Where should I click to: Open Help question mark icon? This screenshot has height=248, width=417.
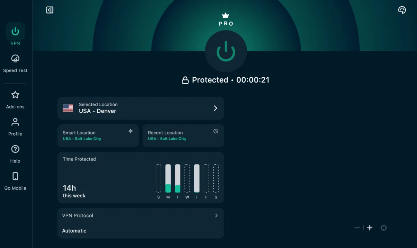[x=15, y=149]
